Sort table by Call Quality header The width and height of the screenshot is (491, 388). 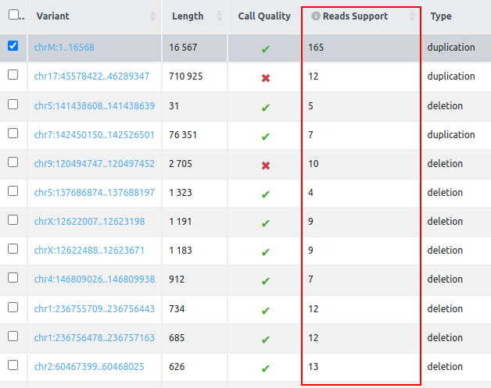click(264, 16)
